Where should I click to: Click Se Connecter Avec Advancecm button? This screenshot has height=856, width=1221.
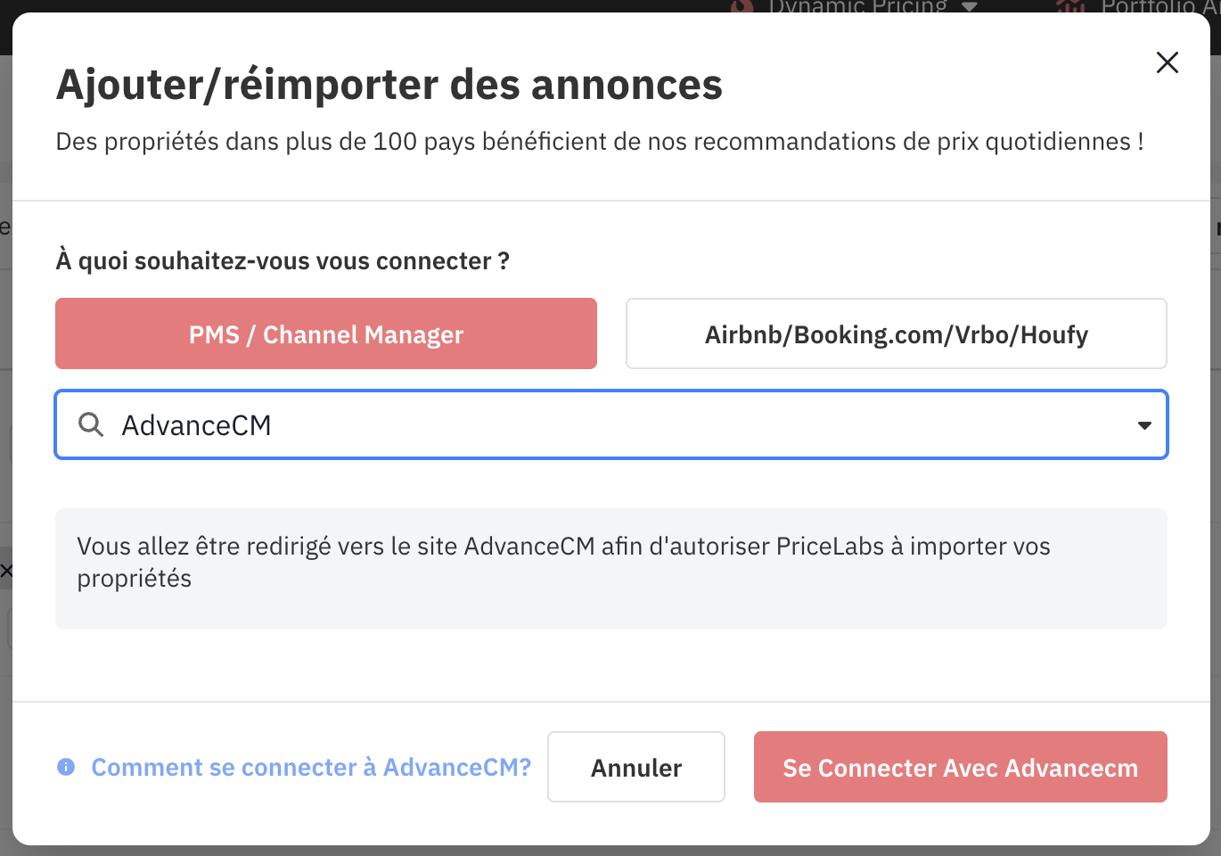(x=960, y=767)
